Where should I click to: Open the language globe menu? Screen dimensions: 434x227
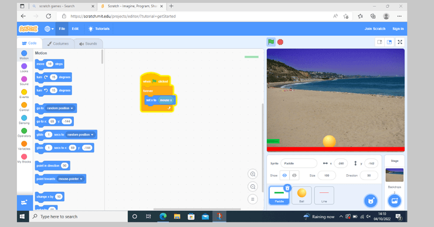tap(49, 29)
